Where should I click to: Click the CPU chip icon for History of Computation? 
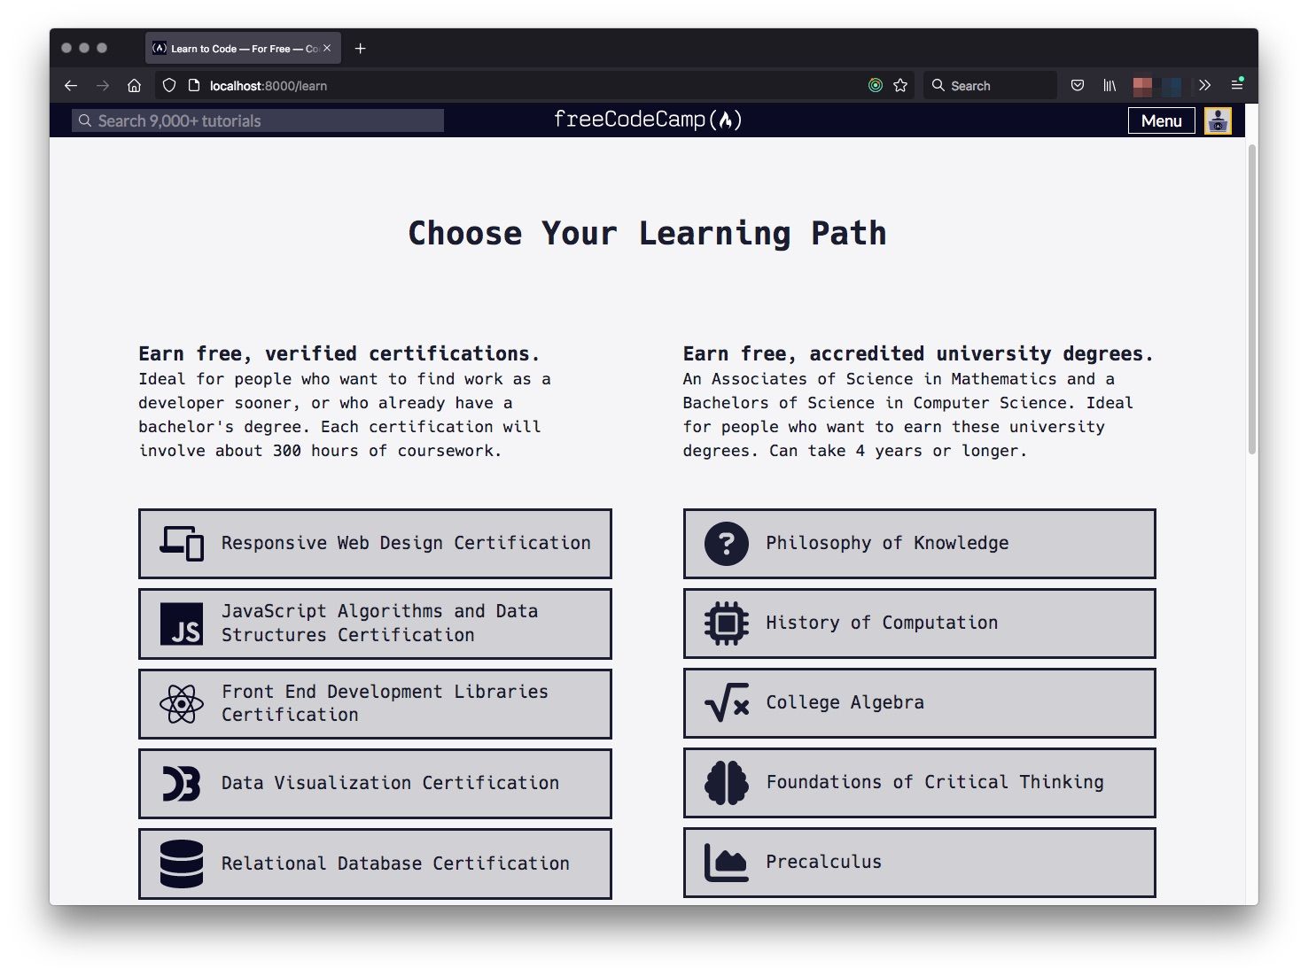[725, 623]
